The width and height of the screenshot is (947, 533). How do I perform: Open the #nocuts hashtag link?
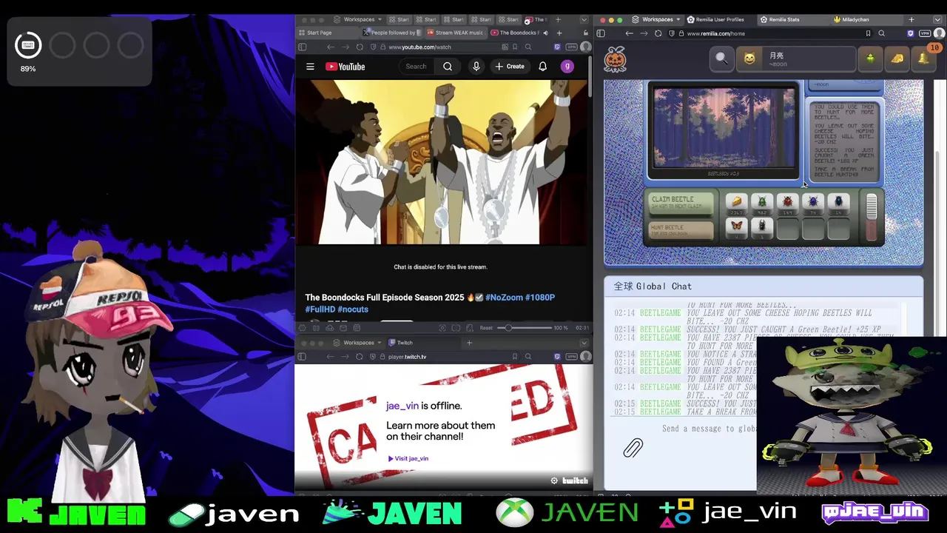(x=353, y=309)
